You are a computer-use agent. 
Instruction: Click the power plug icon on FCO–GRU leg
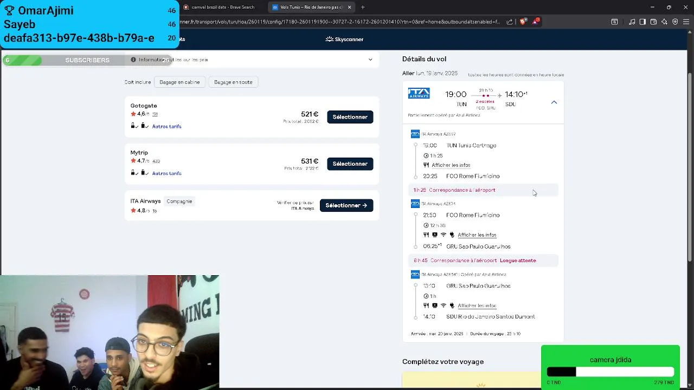[452, 235]
